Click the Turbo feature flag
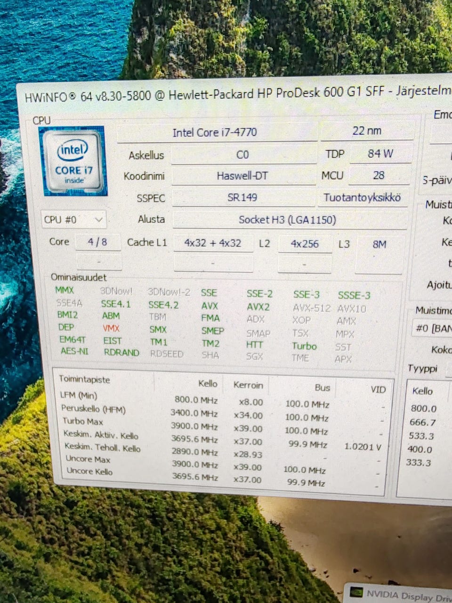Screen dimensions: 452x603 (304, 346)
